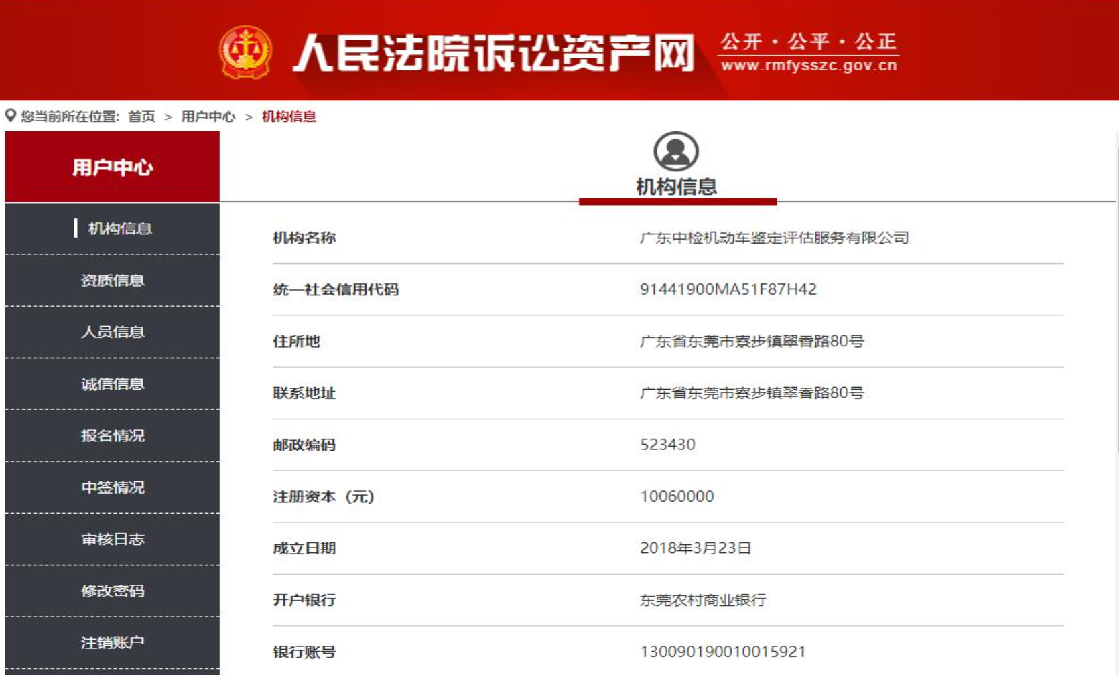
Task: Click the 用户中心 sidebar header
Action: (x=113, y=167)
